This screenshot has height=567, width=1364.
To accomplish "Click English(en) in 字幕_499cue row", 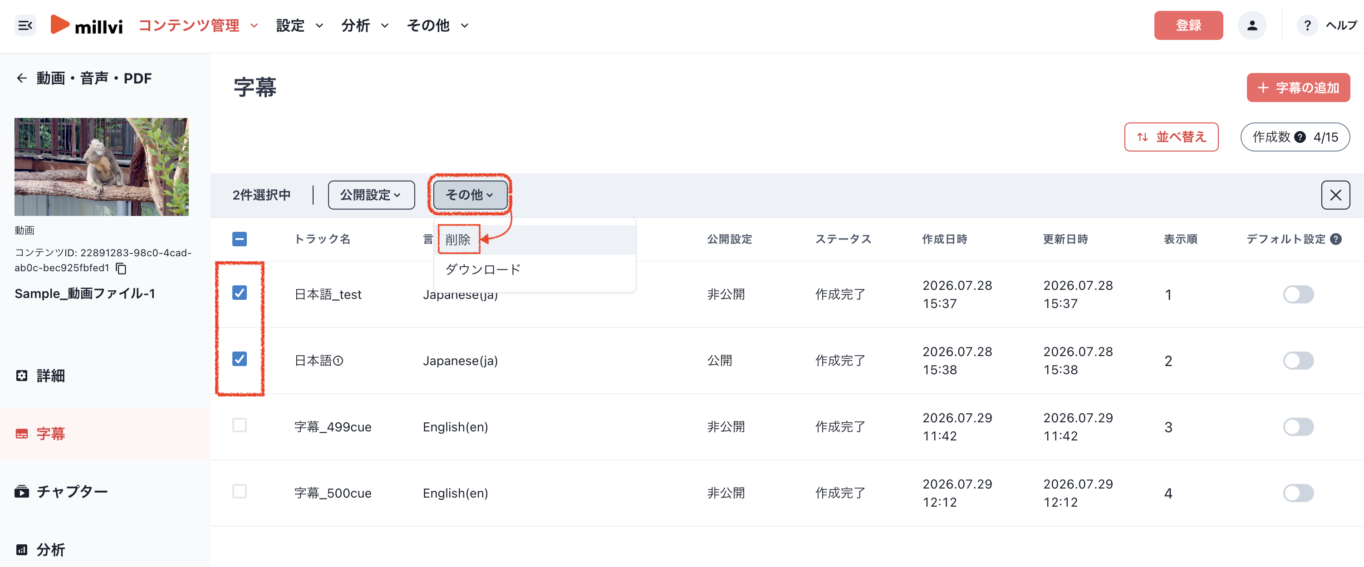I will click(456, 427).
